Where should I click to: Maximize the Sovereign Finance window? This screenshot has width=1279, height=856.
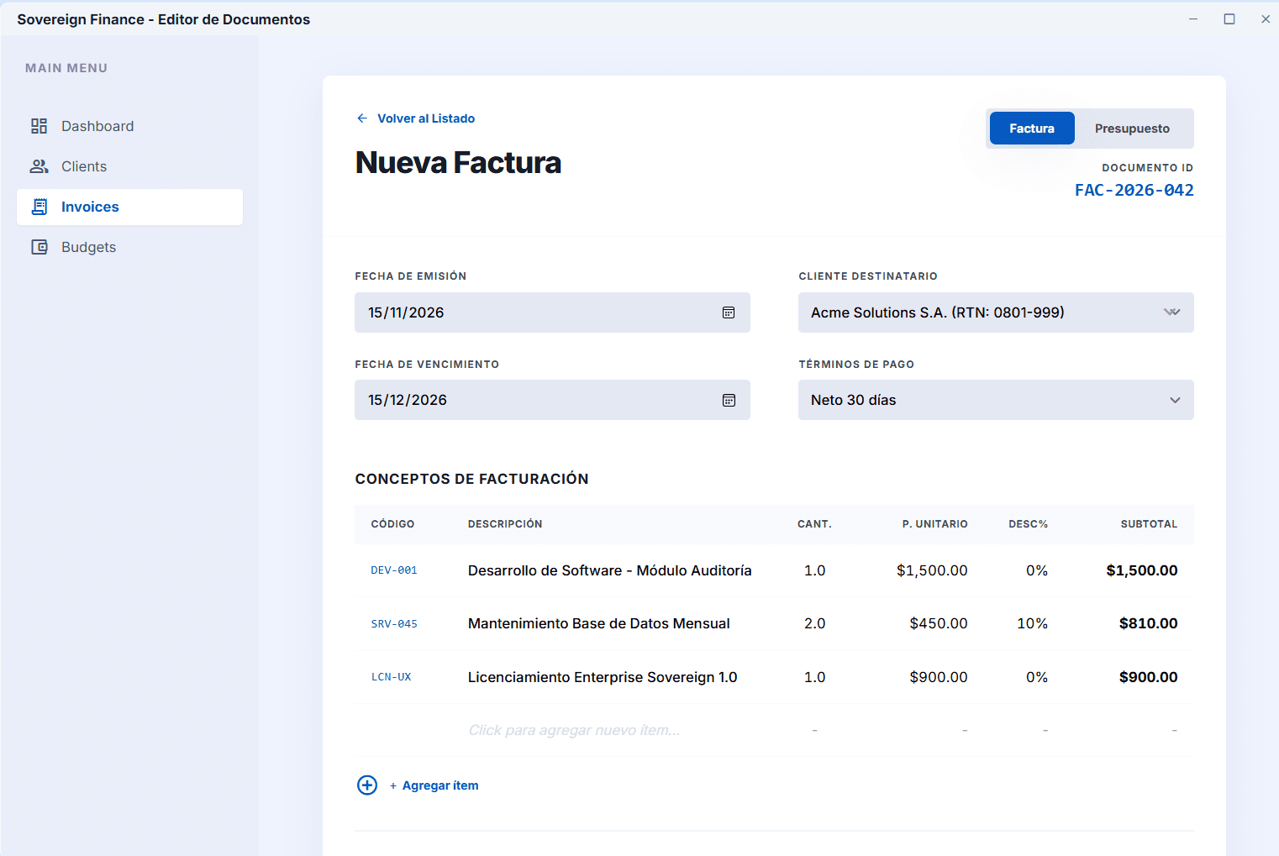point(1229,19)
